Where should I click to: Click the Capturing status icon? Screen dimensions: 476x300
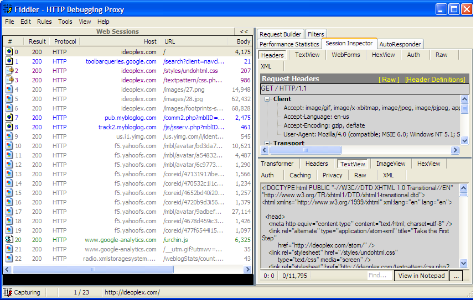pos(8,292)
